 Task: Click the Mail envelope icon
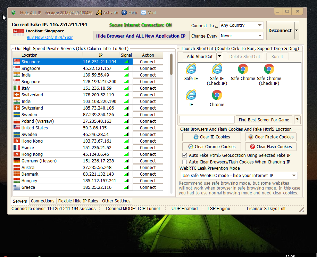click(x=143, y=13)
